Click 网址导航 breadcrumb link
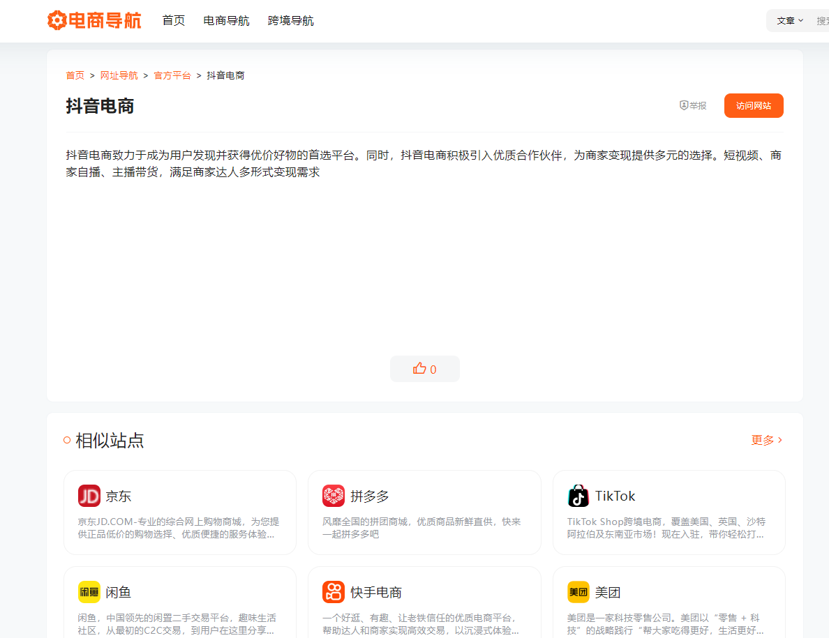Image resolution: width=829 pixels, height=638 pixels. coord(119,75)
